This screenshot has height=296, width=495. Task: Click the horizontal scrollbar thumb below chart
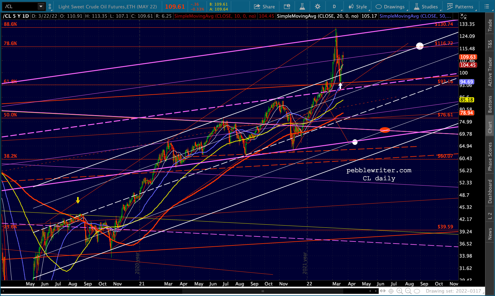263,291
